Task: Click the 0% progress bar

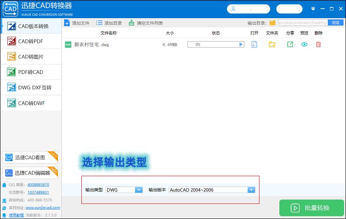Action: [x=215, y=45]
